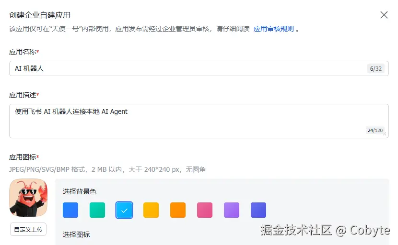Select the orange background color
Image resolution: width=398 pixels, height=245 pixels.
click(x=178, y=210)
